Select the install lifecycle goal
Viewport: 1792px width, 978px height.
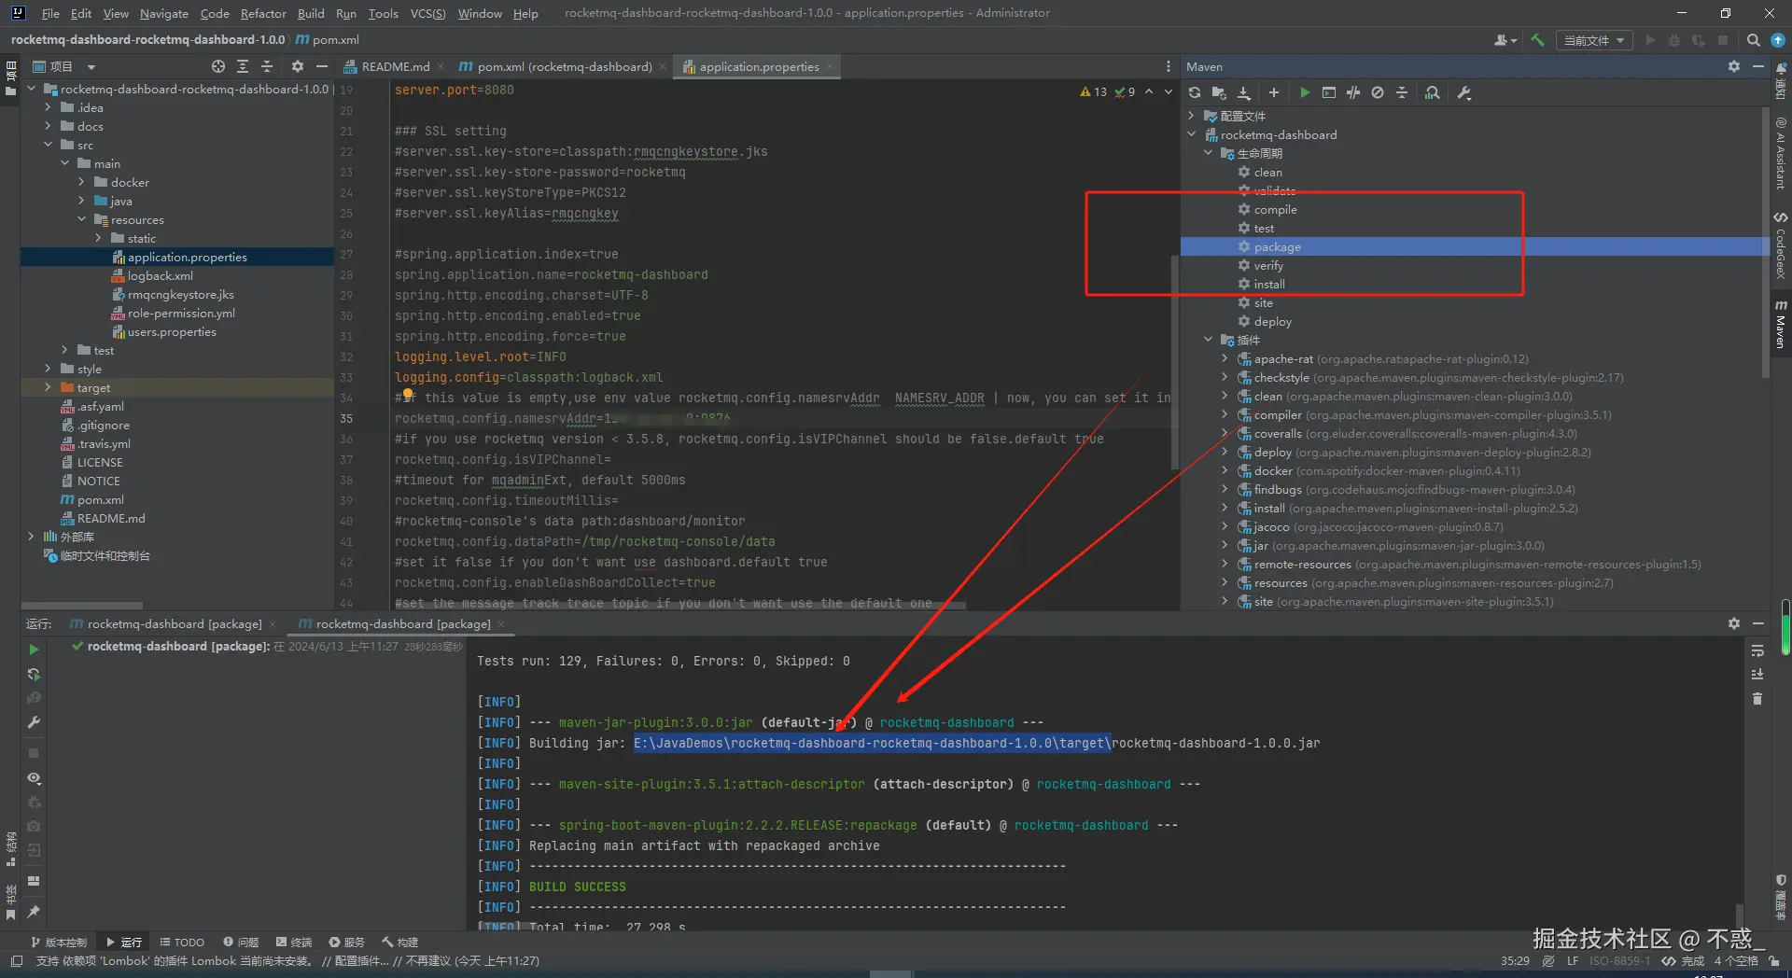(1268, 285)
